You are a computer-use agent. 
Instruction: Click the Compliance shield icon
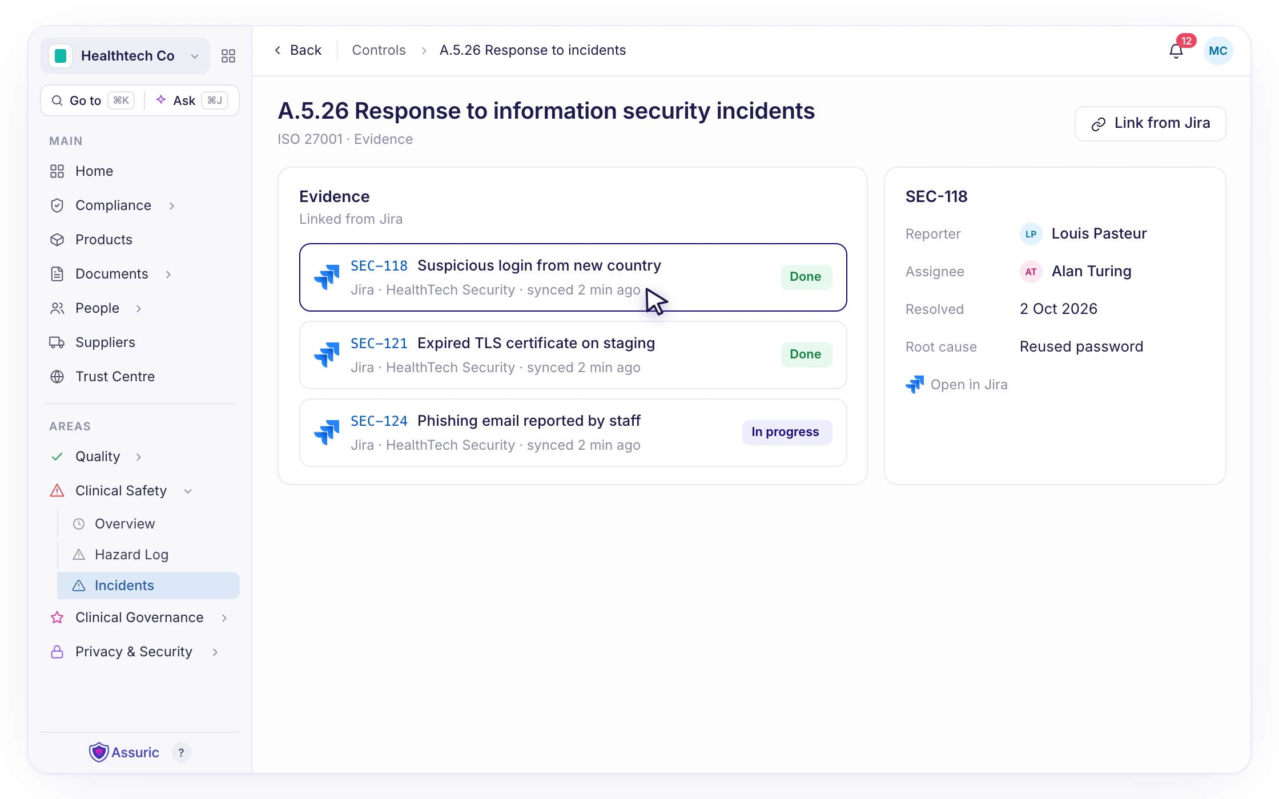(57, 205)
